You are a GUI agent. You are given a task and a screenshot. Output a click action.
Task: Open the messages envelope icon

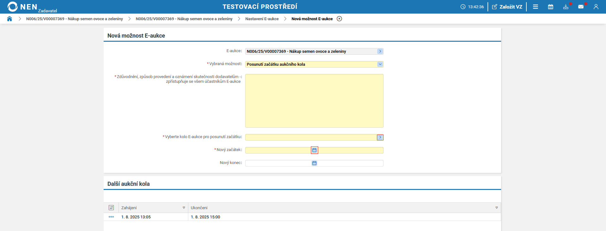581,7
